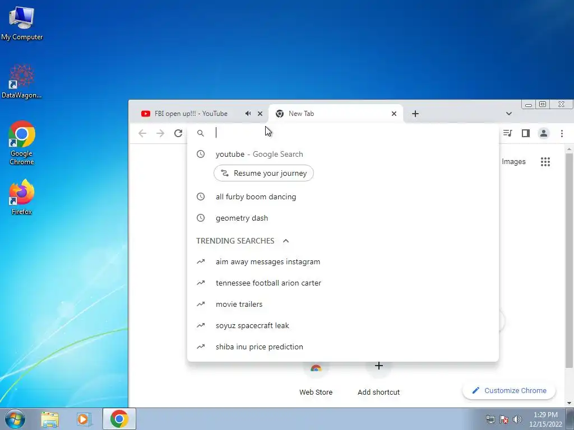Click the Add shortcut plus tile

[x=379, y=366]
